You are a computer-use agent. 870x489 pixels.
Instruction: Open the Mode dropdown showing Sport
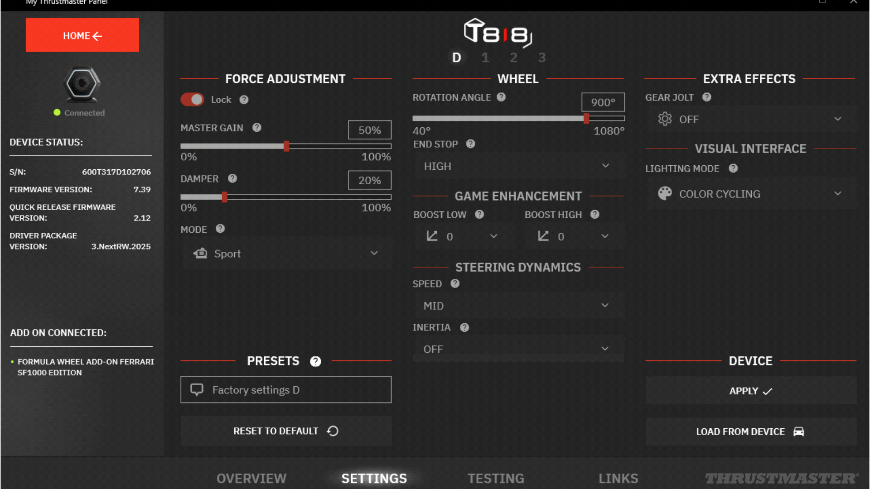[x=286, y=254]
